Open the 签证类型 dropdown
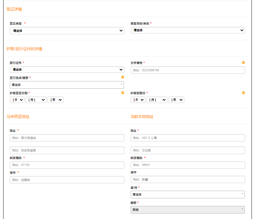The width and height of the screenshot is (256, 219). point(67,31)
